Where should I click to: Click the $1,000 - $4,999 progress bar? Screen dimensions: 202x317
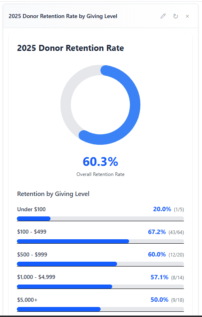[x=100, y=287]
